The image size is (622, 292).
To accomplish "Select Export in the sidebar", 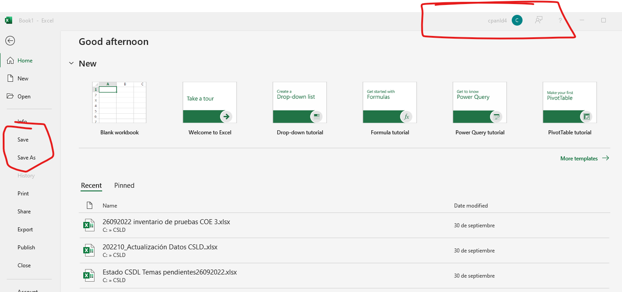I will [x=25, y=230].
